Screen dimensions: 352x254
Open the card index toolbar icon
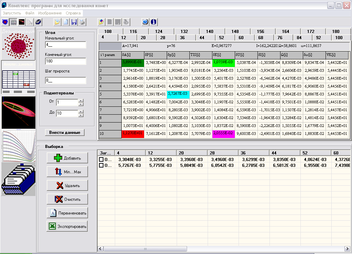[x=38, y=22]
